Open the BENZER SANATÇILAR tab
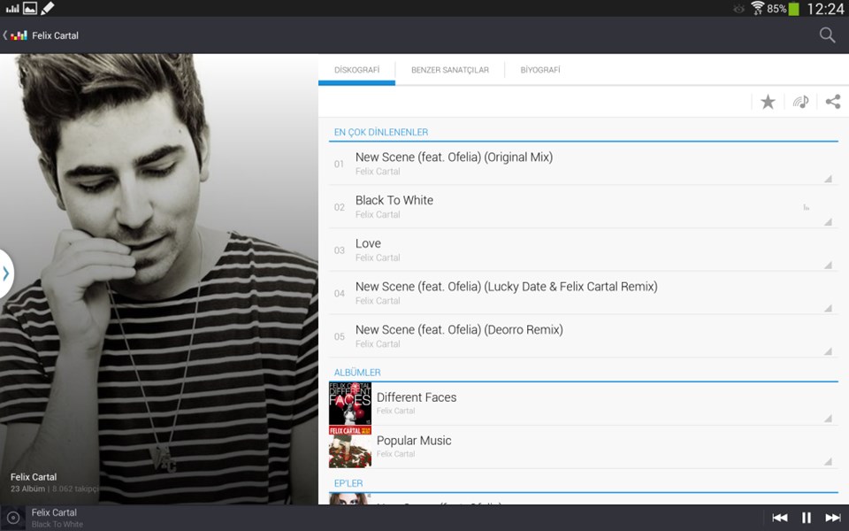Image resolution: width=849 pixels, height=531 pixels. point(450,70)
